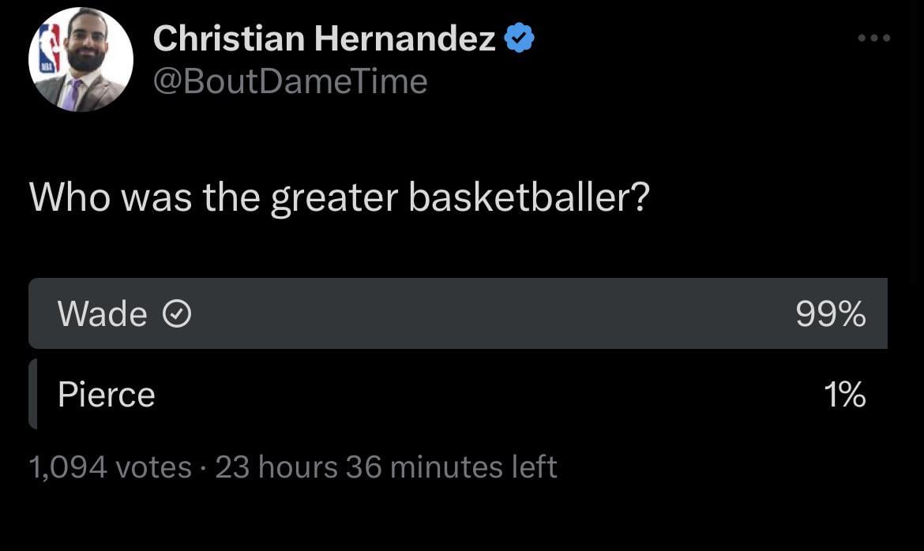Screen dimensions: 924x551
Task: Click the word "Who" in the tweet
Action: (x=69, y=198)
